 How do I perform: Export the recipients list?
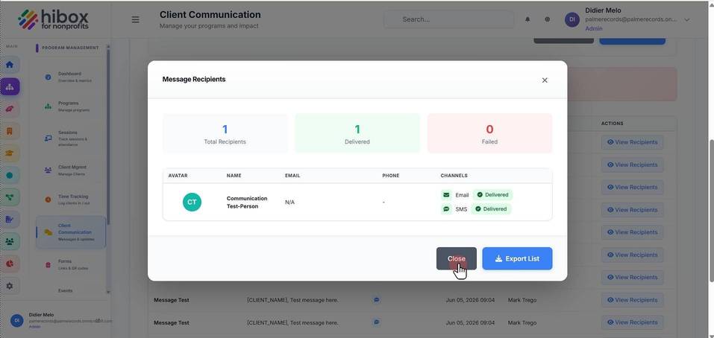517,258
